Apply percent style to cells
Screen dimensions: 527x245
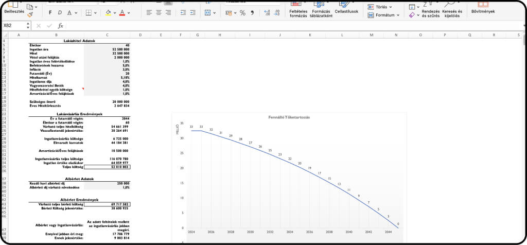pos(242,12)
